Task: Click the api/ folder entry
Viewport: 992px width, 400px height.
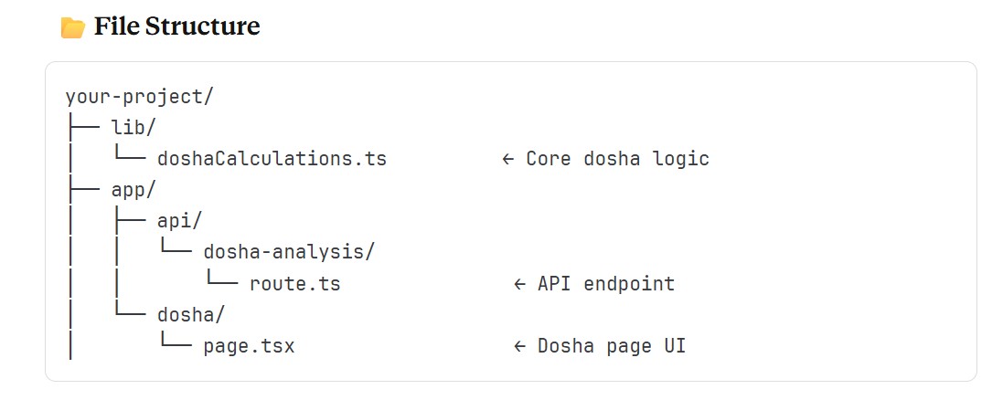Action: tap(180, 221)
